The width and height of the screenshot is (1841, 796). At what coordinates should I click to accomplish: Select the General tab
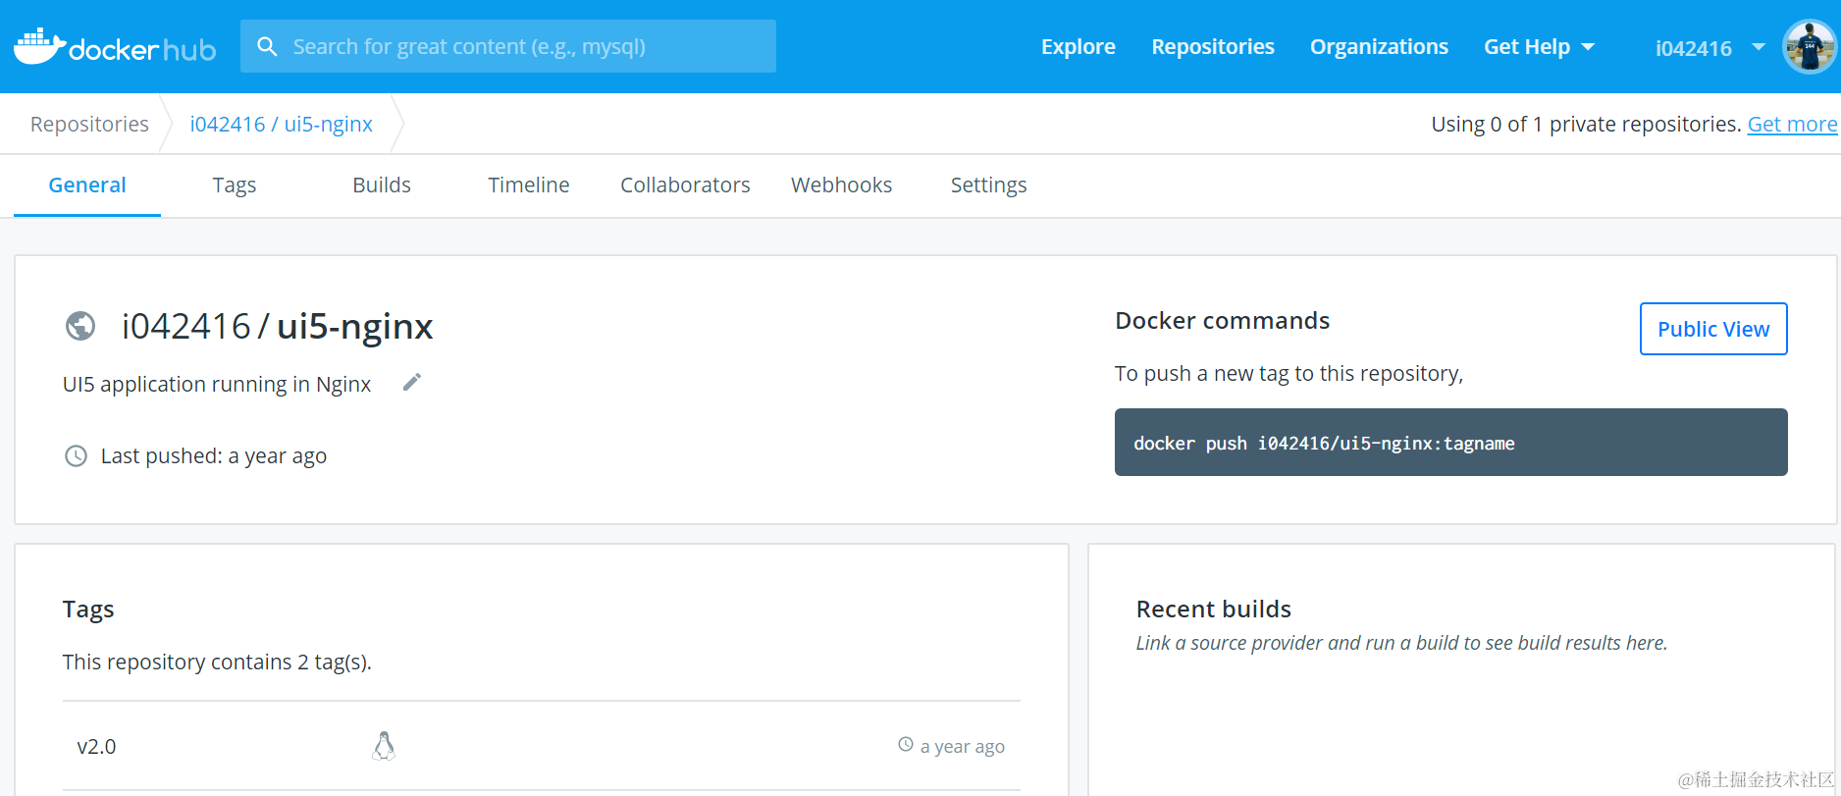(x=87, y=185)
